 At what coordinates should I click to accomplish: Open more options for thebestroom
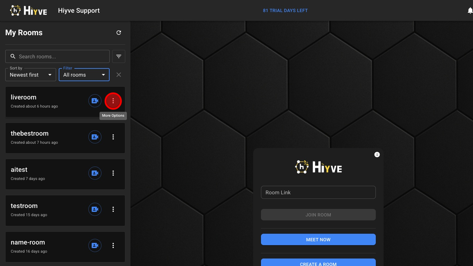[x=113, y=137]
